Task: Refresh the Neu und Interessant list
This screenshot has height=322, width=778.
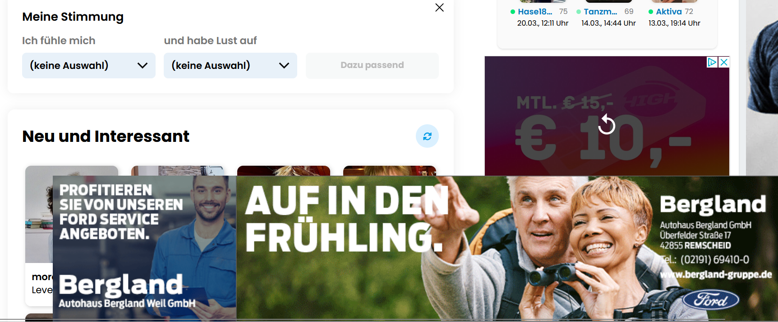Action: pos(427,136)
